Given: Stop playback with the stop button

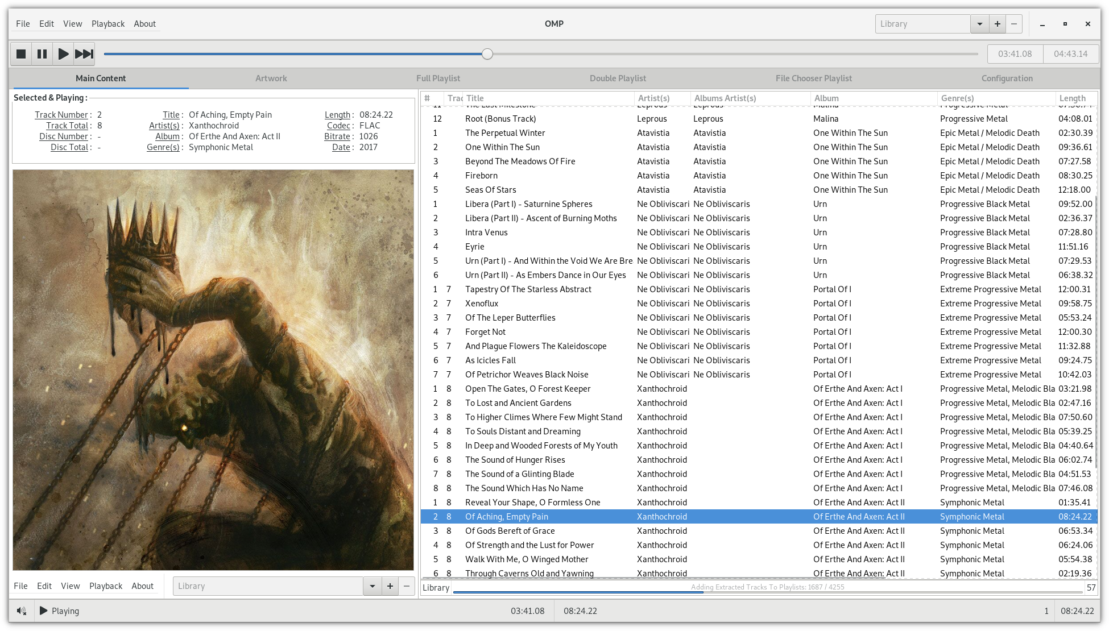Looking at the screenshot, I should click(21, 54).
